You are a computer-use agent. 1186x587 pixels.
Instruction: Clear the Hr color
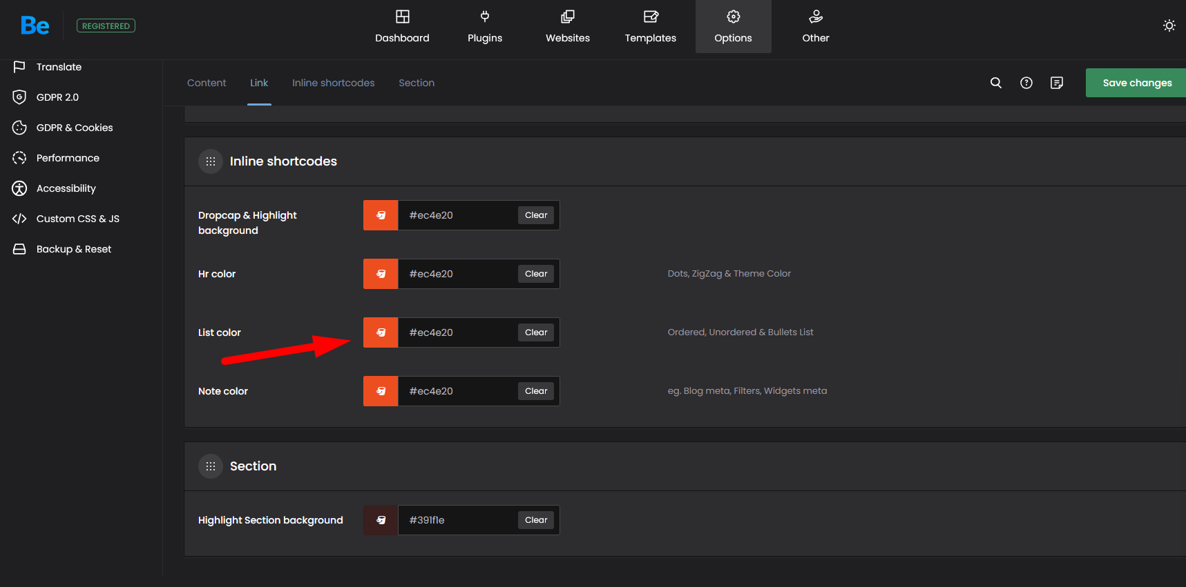tap(536, 274)
